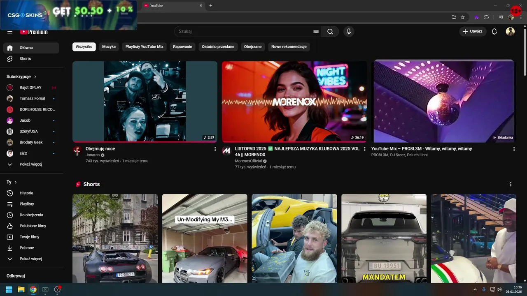Open File Explorer from taskbar
The width and height of the screenshot is (527, 296).
[x=21, y=289]
